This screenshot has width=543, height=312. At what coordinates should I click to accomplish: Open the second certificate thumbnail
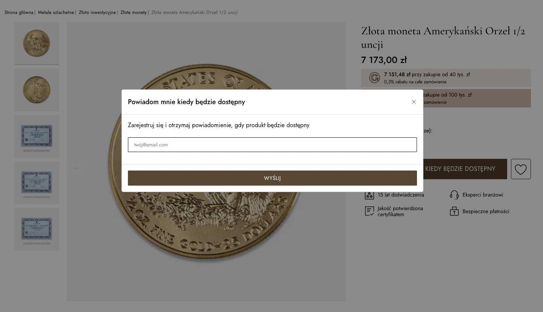(37, 183)
